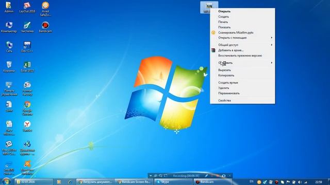
Task: Choose Открыть in the context menu
Action: click(242, 11)
